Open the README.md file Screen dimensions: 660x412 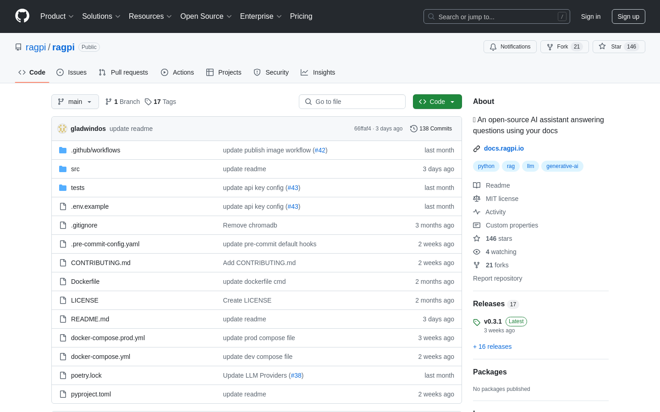(90, 319)
